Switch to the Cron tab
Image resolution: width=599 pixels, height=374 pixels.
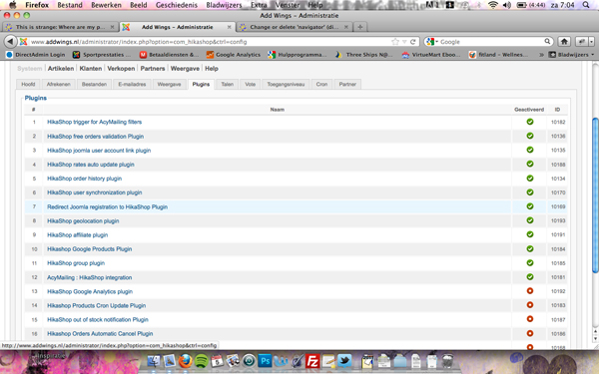click(x=321, y=85)
